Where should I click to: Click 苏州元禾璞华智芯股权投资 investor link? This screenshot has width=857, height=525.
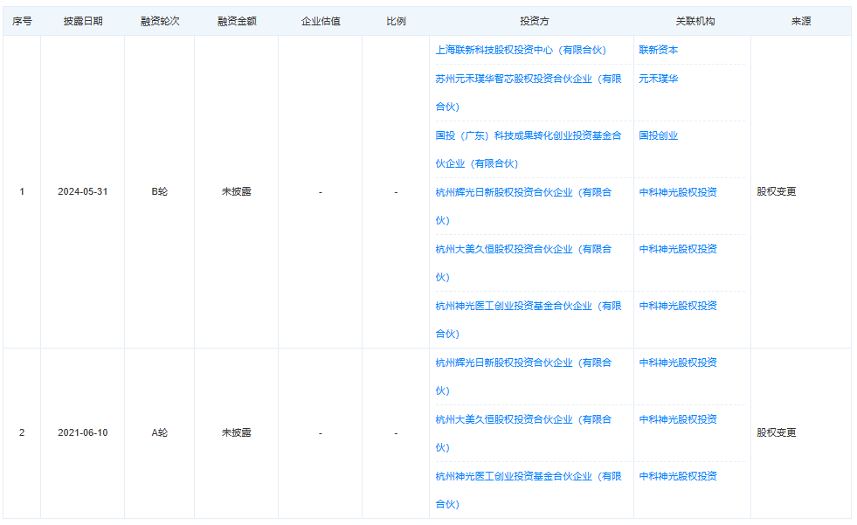pyautogui.click(x=529, y=79)
